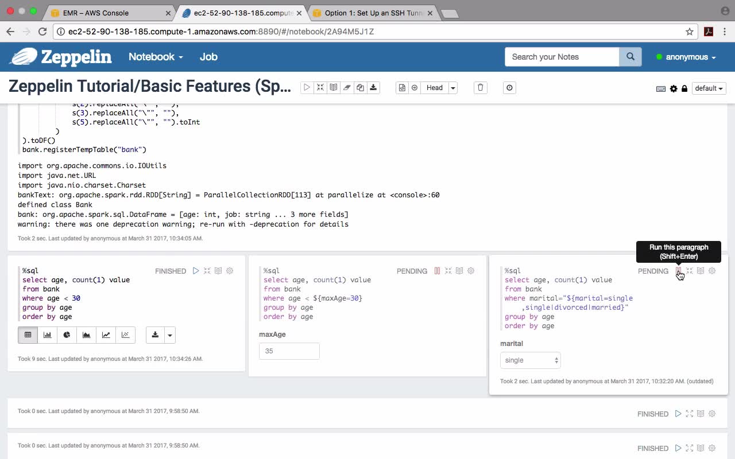Screen dimensions: 735x459
Task: Export the note with download icon
Action: click(x=373, y=88)
